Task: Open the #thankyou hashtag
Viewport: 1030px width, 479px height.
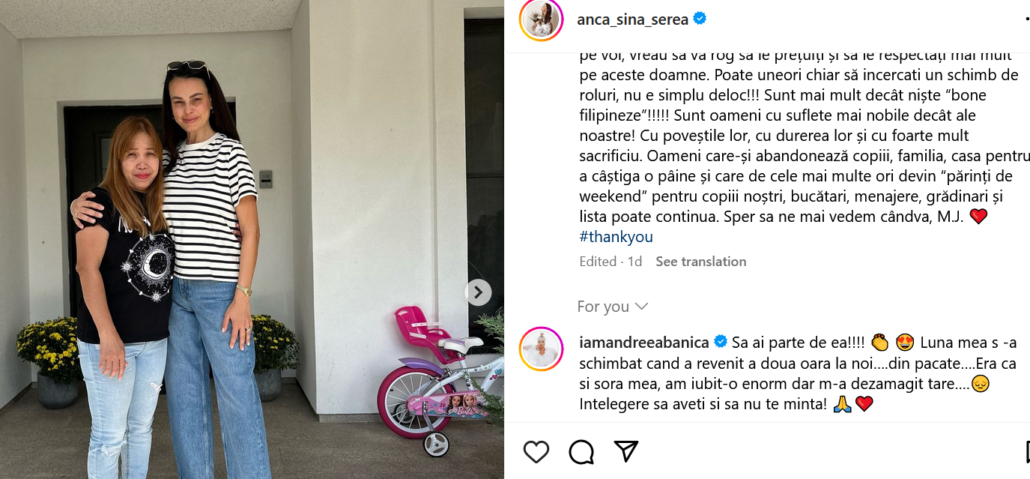Action: (x=617, y=237)
